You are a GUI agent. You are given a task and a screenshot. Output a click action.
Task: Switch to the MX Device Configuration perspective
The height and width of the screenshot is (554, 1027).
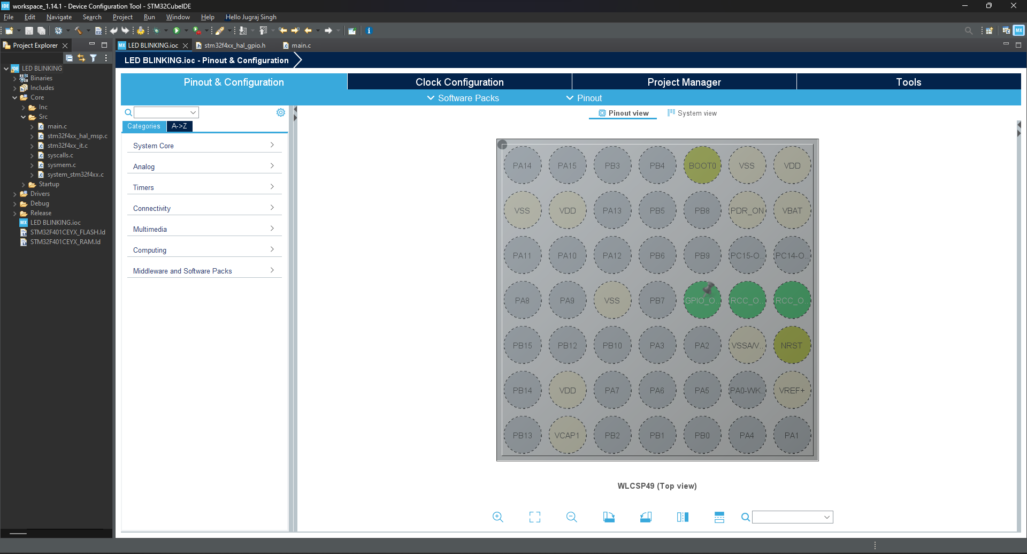pos(1018,31)
